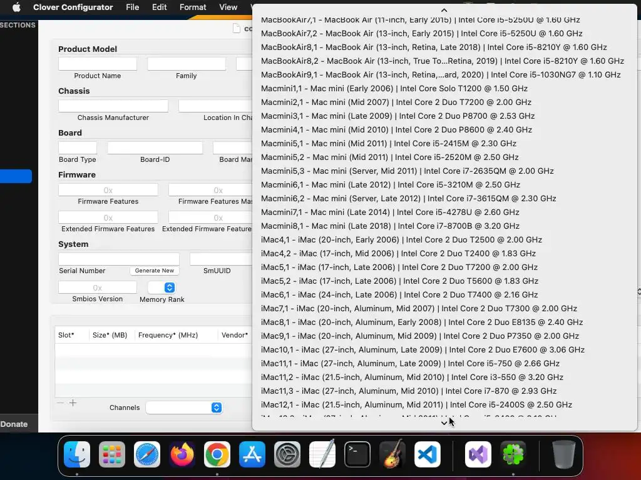641x480 pixels.
Task: Open System Preferences from the dock
Action: pyautogui.click(x=287, y=454)
